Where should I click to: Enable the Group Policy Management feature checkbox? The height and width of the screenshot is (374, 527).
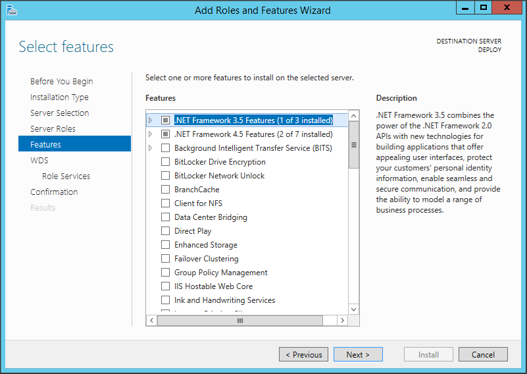coord(165,273)
